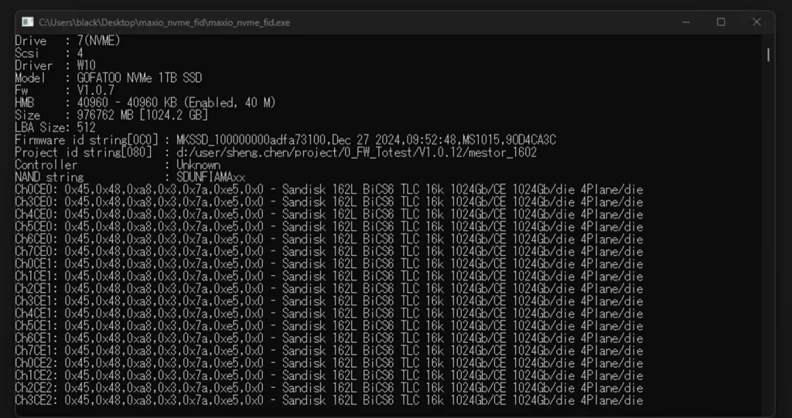Click the Ch0CE0 NAND row
Viewport: 792px width, 418px height.
click(329, 190)
